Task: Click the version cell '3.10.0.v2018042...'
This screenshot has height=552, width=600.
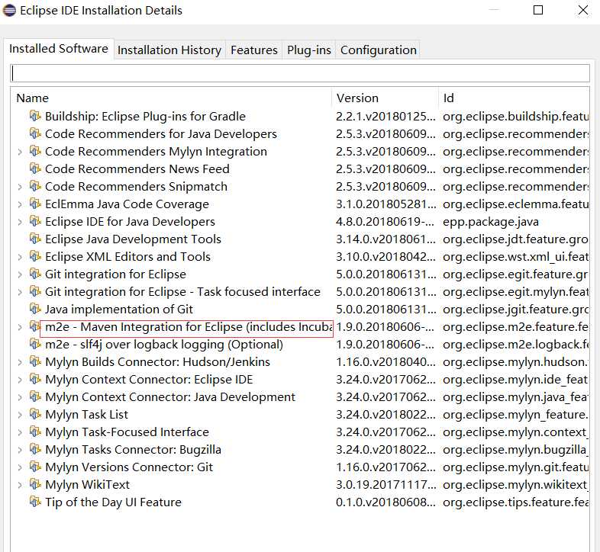Action: tap(385, 257)
